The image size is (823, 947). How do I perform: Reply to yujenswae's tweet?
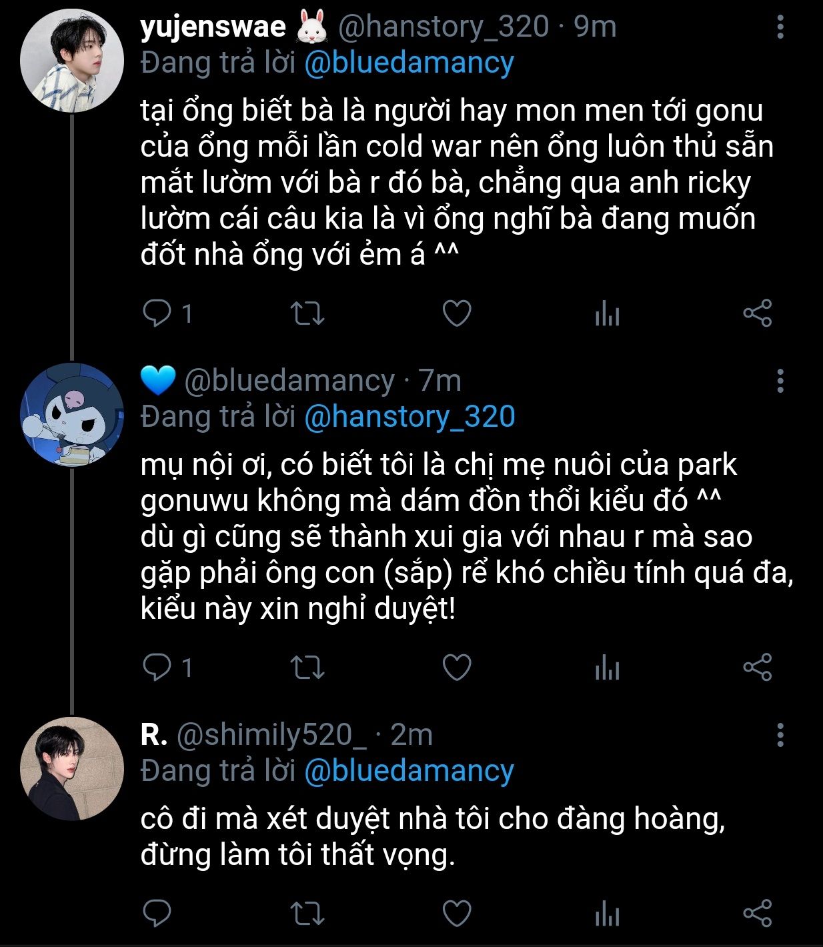tap(157, 313)
